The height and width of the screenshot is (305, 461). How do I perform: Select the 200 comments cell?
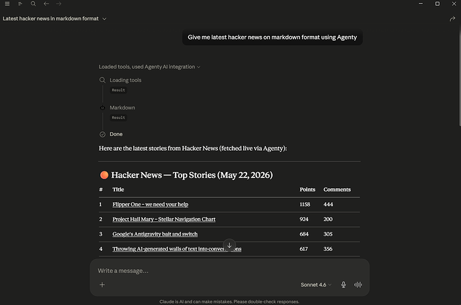point(328,220)
